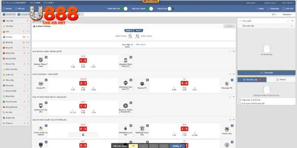Collapse the Trực tuyến streaming panel
Screen dimensions: 297x148
coord(293,21)
